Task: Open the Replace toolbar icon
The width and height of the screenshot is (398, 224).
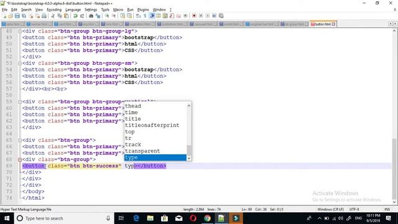Action: tap(98, 16)
